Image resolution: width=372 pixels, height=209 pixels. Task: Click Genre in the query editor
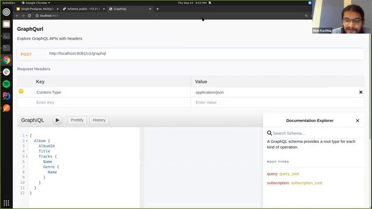coord(49,167)
